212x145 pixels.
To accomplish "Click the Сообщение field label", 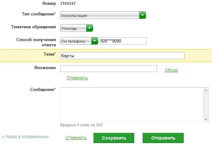I will coord(43,89).
